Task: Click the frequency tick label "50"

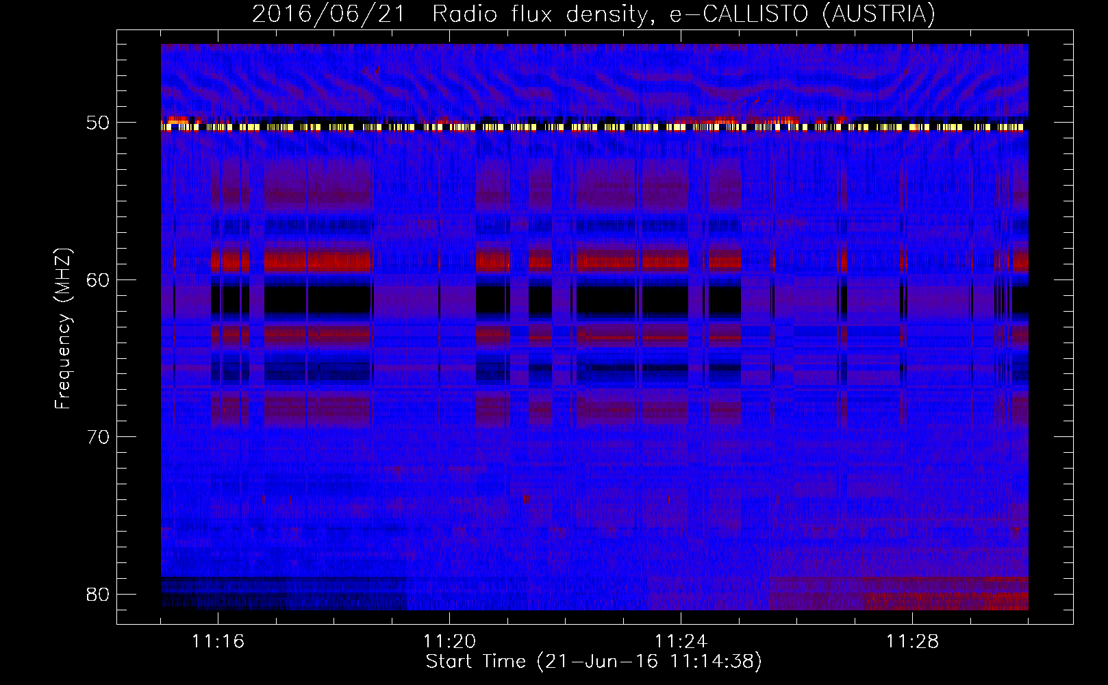Action: click(99, 123)
